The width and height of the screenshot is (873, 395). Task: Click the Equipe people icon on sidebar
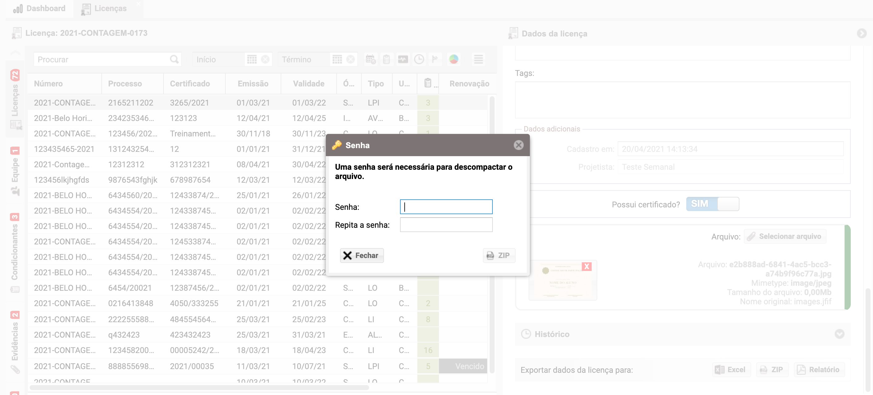click(x=15, y=191)
